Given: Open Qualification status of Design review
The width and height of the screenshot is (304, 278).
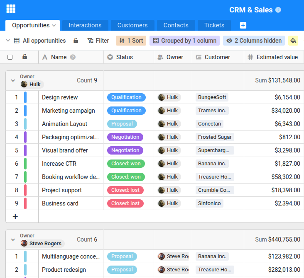Looking at the screenshot, I should click(126, 97).
